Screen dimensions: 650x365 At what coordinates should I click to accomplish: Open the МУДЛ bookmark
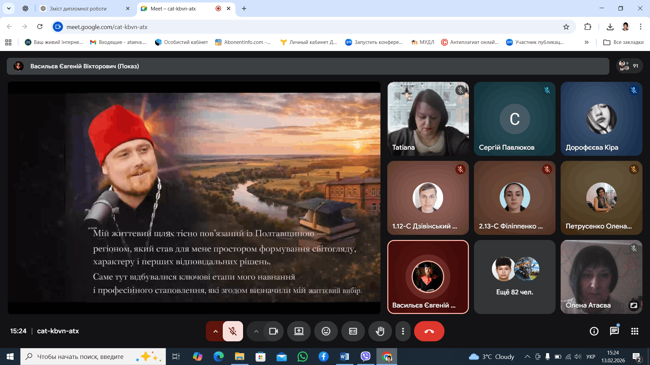coord(422,42)
